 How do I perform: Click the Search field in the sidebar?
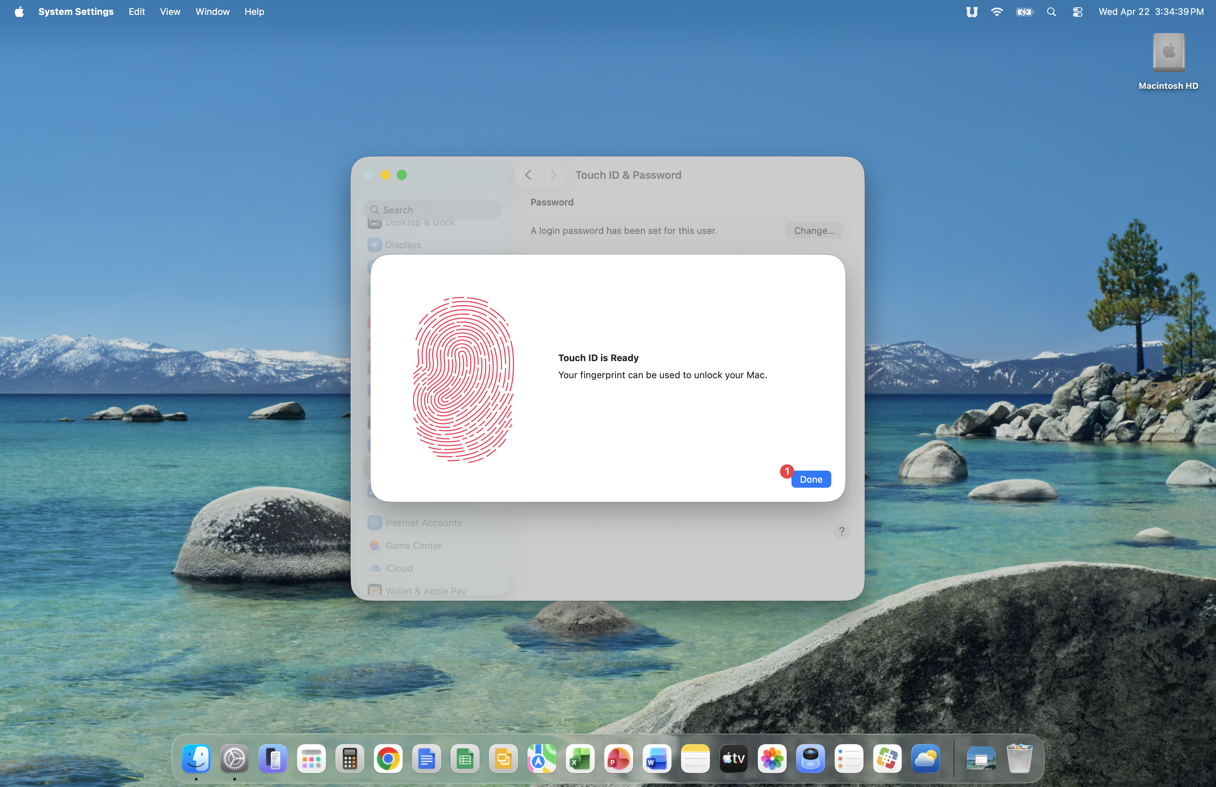pos(433,209)
